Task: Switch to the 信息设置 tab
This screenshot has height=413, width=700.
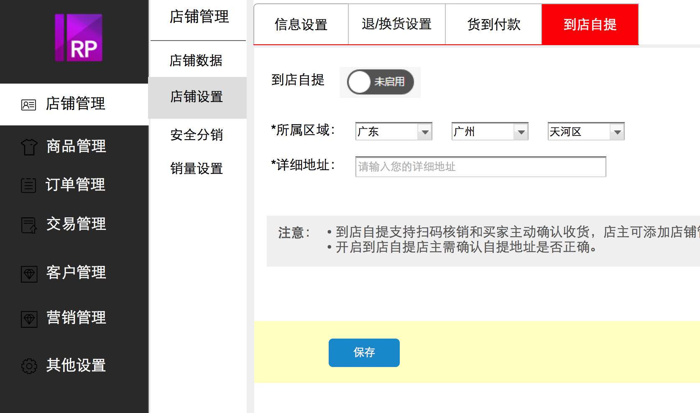Action: [301, 24]
